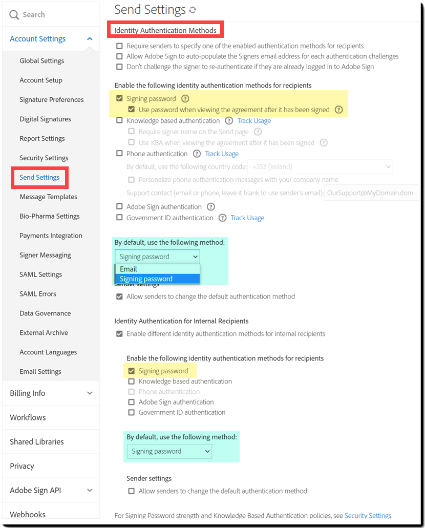Image resolution: width=425 pixels, height=528 pixels.
Task: Toggle 'Require senders to specify' authentication checkbox
Action: pyautogui.click(x=119, y=46)
